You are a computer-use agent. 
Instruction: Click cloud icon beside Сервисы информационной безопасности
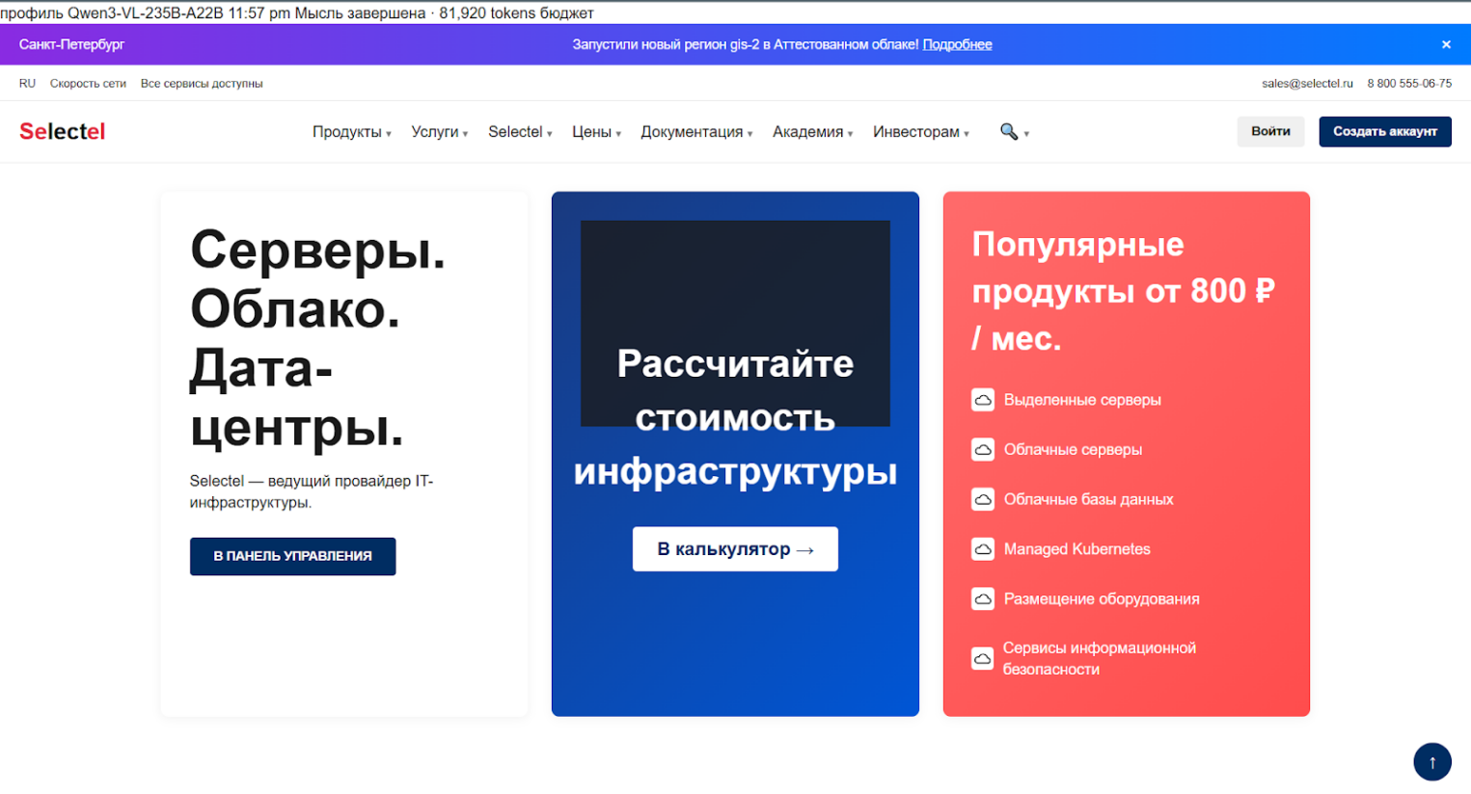(x=982, y=657)
